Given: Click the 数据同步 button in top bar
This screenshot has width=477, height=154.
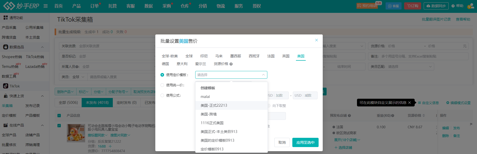Looking at the screenshot, I should pos(436,6).
